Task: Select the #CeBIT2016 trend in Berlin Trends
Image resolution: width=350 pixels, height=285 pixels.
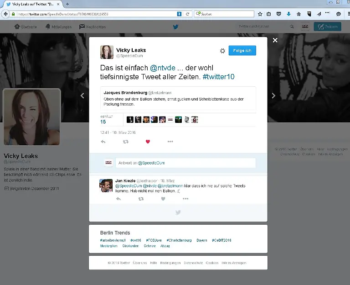Action: click(221, 240)
